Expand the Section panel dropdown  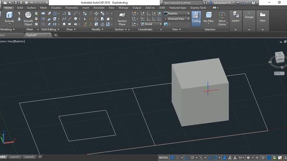pos(121,30)
